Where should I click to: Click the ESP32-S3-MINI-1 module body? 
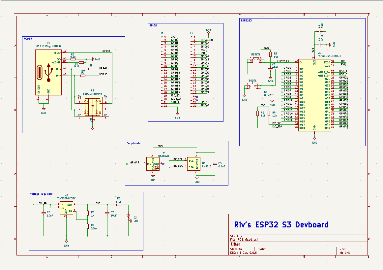tap(314, 95)
